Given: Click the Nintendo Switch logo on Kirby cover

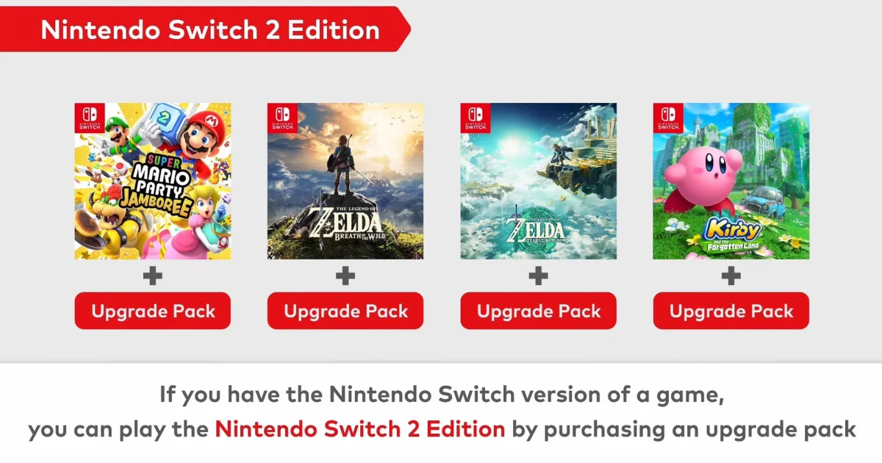Looking at the screenshot, I should pos(668,118).
